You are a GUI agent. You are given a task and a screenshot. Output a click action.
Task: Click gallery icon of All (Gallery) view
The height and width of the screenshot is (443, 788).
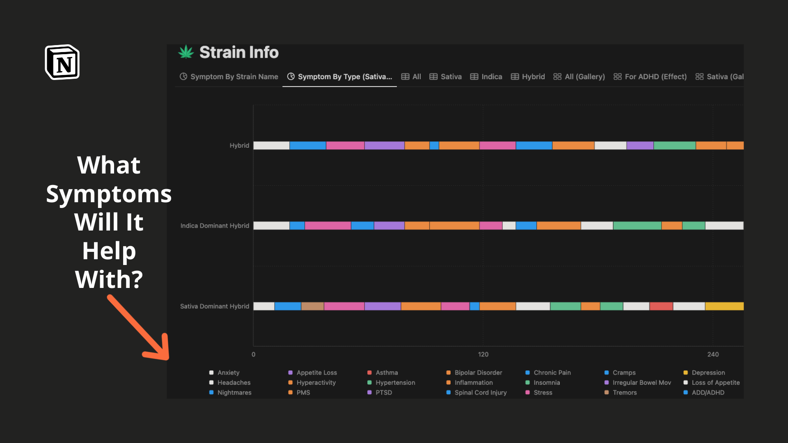pyautogui.click(x=557, y=77)
